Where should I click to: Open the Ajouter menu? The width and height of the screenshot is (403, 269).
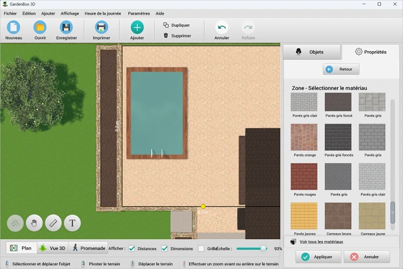coord(48,13)
